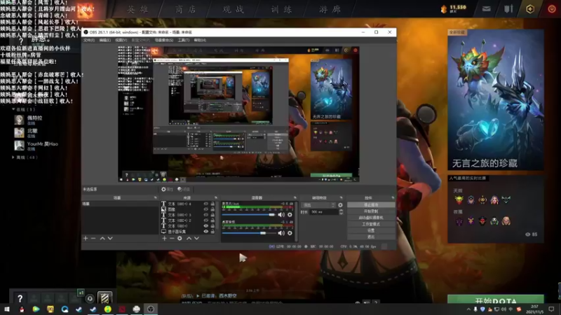Pop out the scene transitions dock panel
Screen dimensions: 561x315
click(x=341, y=197)
